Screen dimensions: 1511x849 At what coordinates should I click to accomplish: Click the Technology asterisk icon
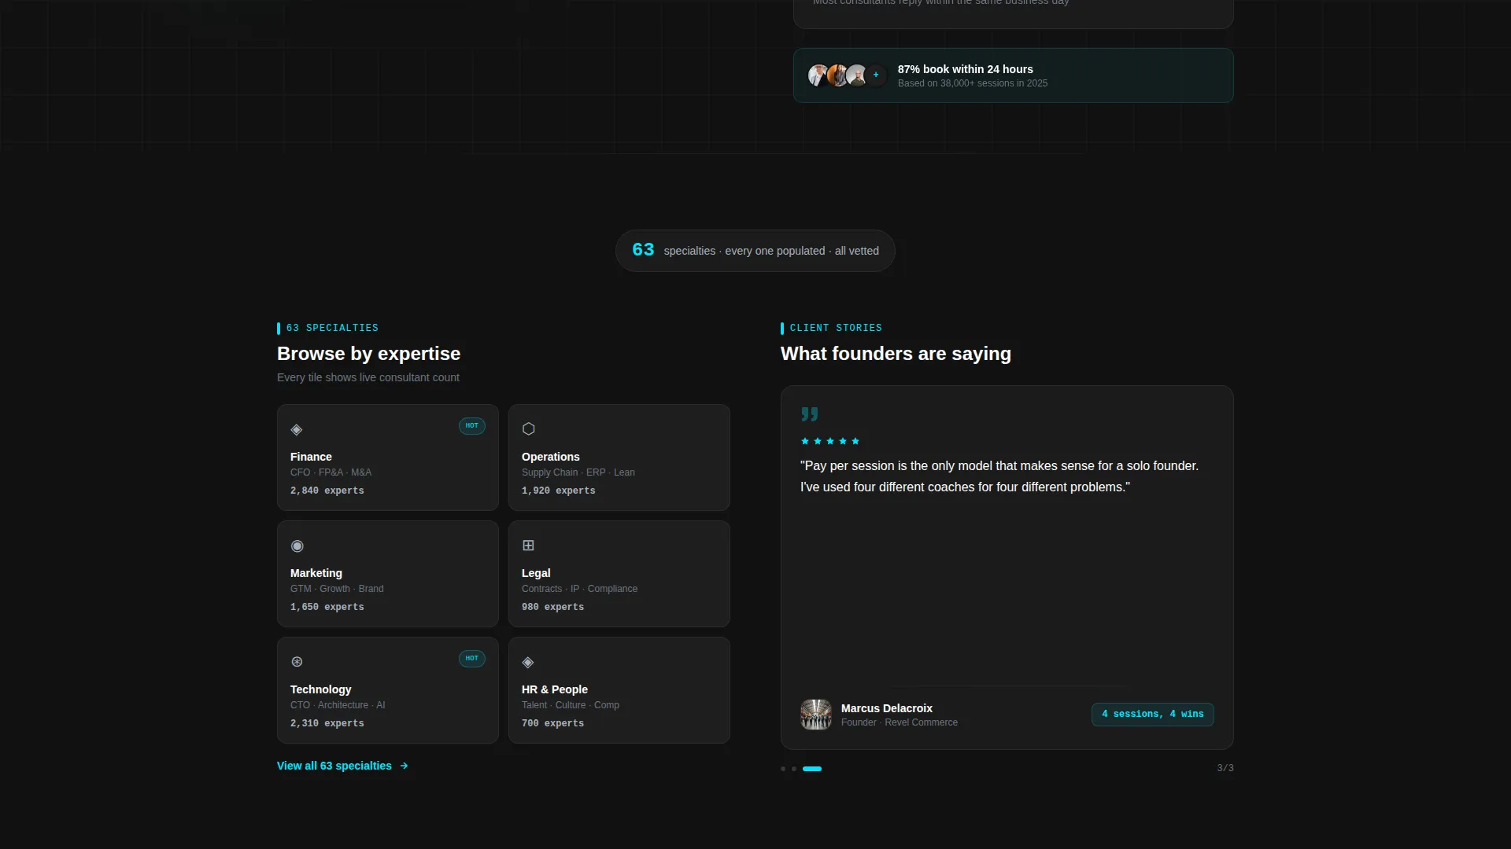tap(297, 662)
